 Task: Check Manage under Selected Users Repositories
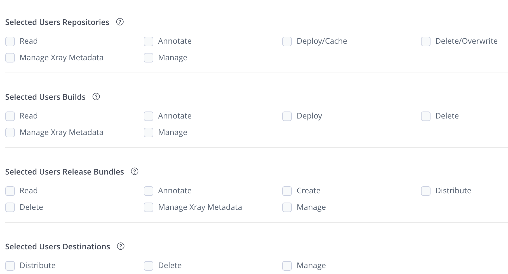(148, 58)
